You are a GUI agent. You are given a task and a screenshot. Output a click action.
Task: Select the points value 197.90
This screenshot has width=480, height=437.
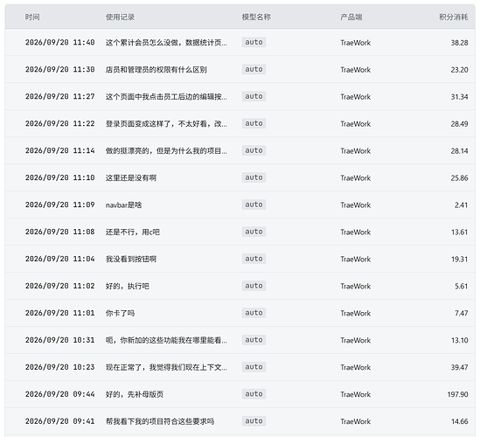tap(457, 394)
